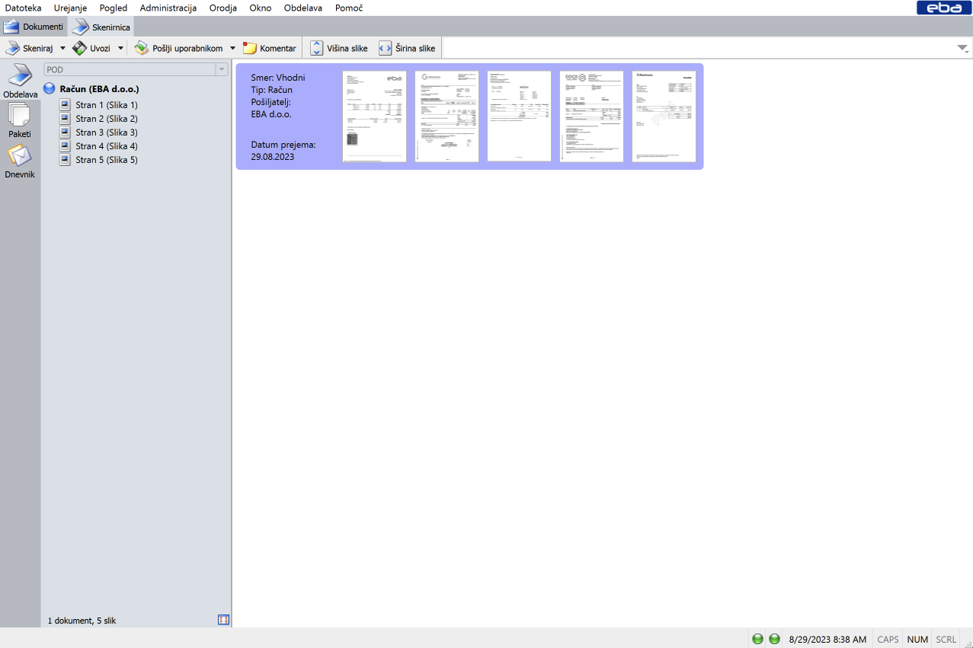Open the Dnevnik sidebar panel
This screenshot has height=648, width=973.
pyautogui.click(x=20, y=161)
